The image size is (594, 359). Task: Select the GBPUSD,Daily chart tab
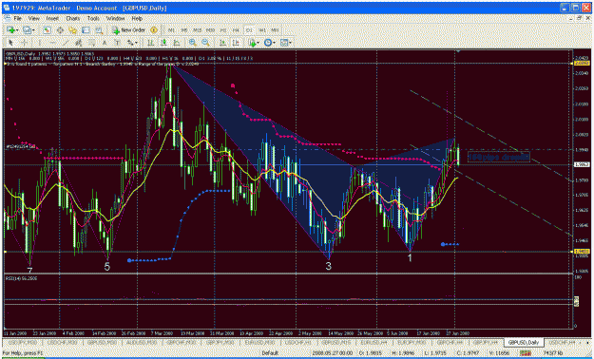coord(524,342)
